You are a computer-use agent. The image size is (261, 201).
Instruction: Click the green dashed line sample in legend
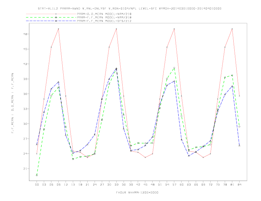tap(51, 17)
